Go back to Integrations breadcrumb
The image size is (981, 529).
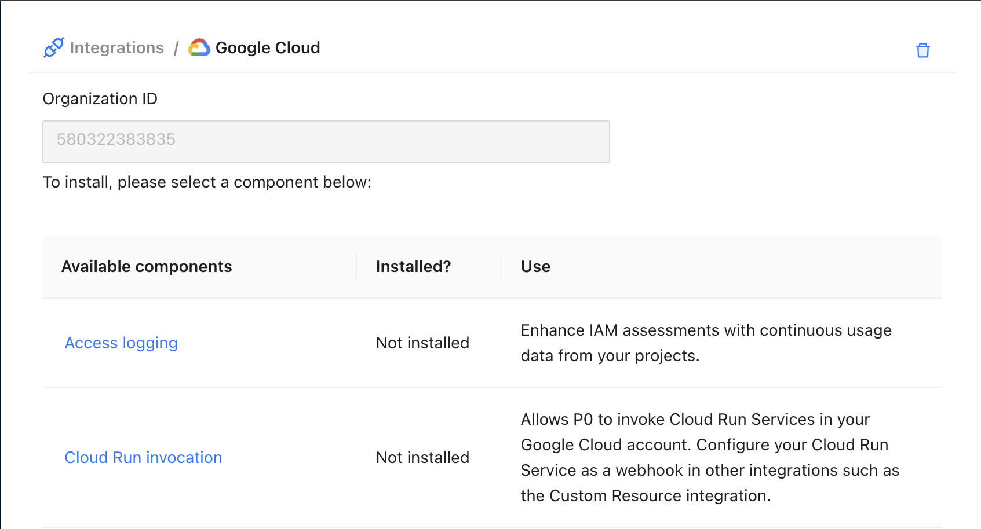(x=116, y=47)
